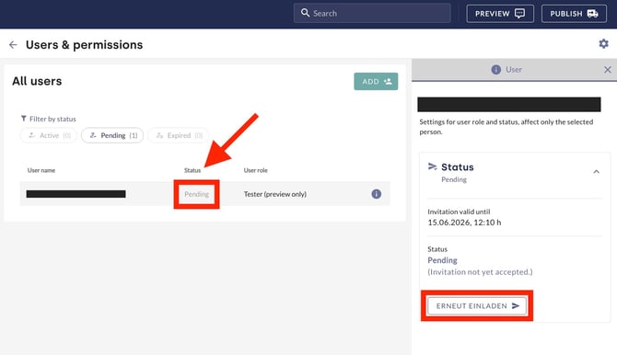Toggle the Expired (0) status filter
The width and height of the screenshot is (617, 355).
click(x=179, y=135)
